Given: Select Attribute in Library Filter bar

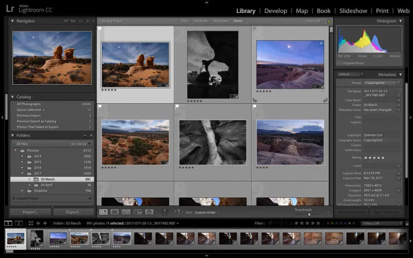Looking at the screenshot, I should pos(201,21).
